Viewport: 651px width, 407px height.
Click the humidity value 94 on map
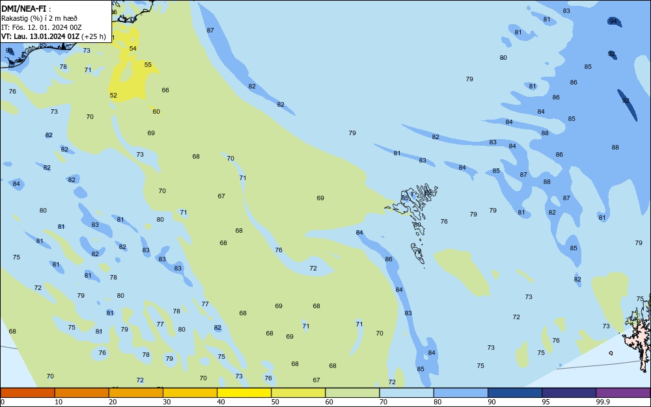point(613,21)
